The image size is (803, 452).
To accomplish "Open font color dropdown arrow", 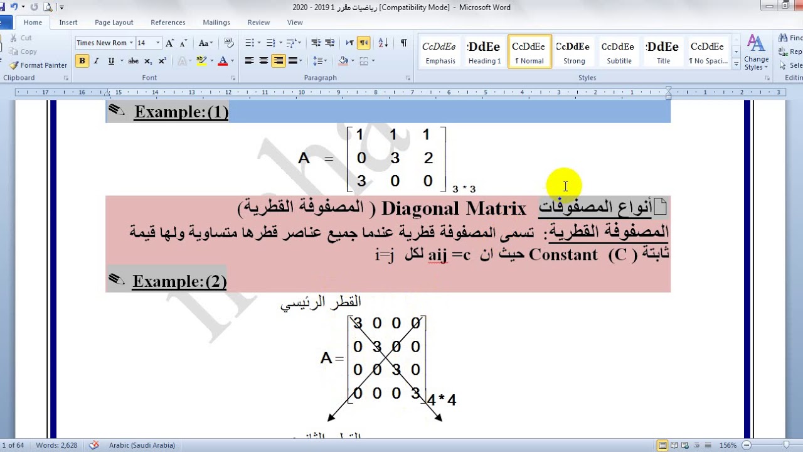I will pos(232,61).
